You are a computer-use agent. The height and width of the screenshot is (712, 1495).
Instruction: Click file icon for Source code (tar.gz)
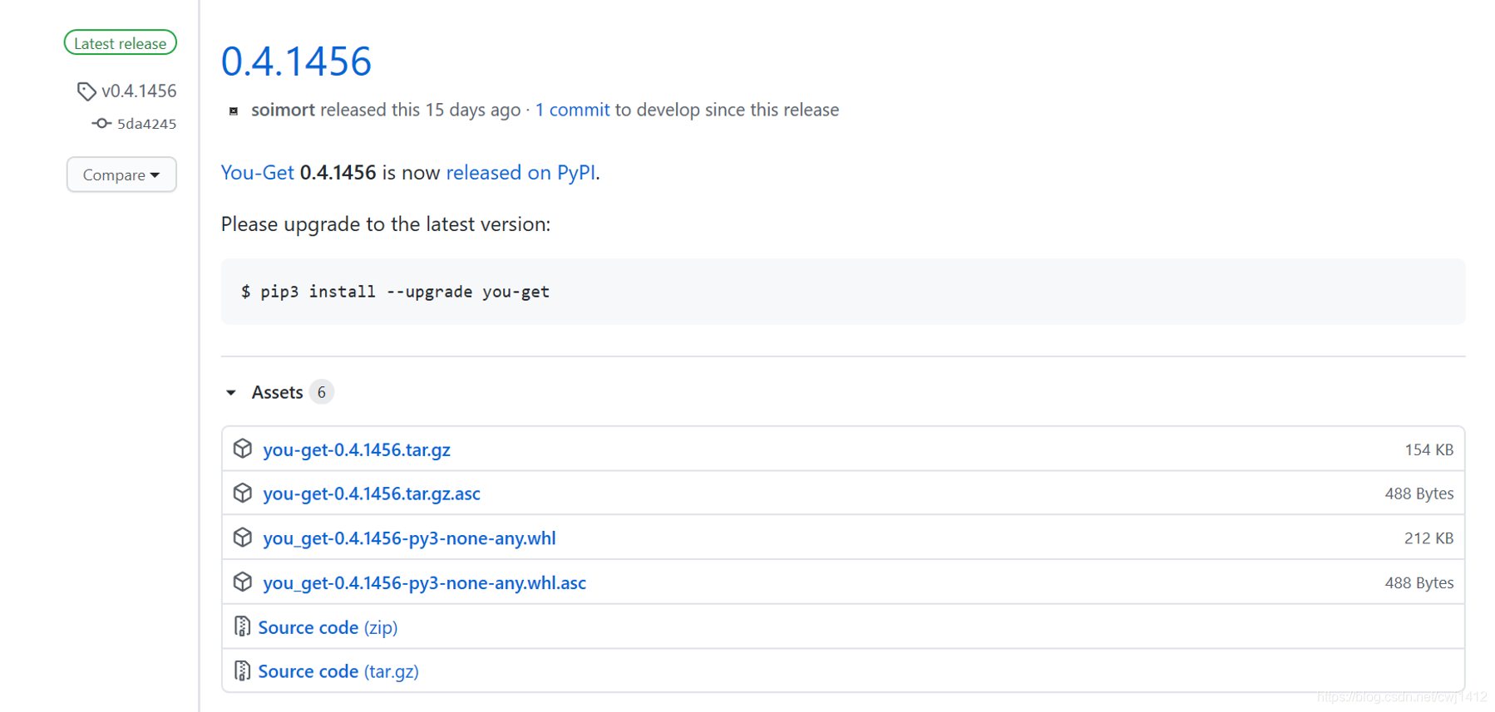(x=242, y=670)
